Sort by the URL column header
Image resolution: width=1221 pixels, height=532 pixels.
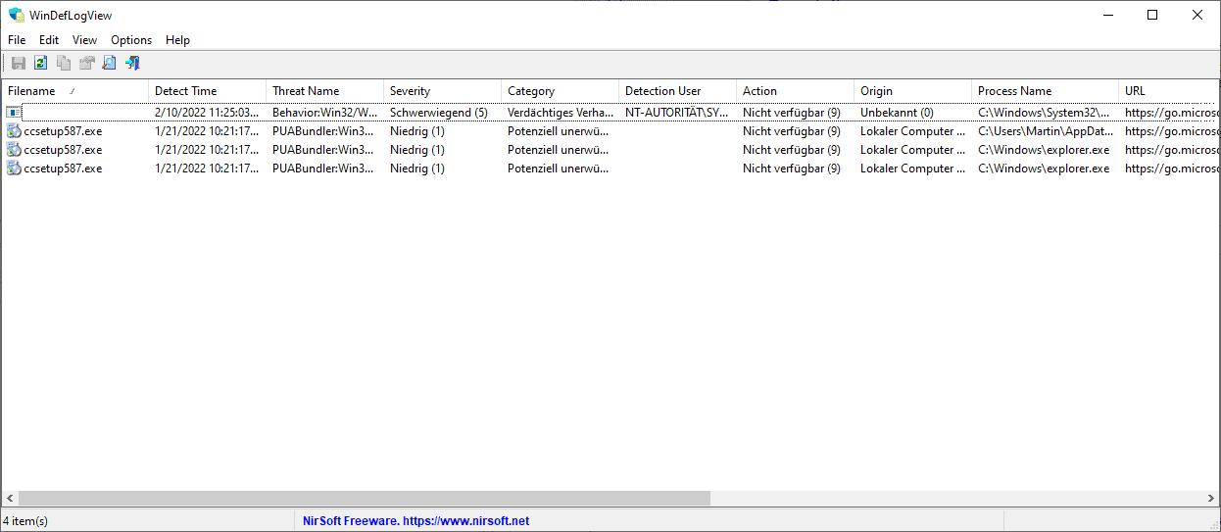(1169, 91)
